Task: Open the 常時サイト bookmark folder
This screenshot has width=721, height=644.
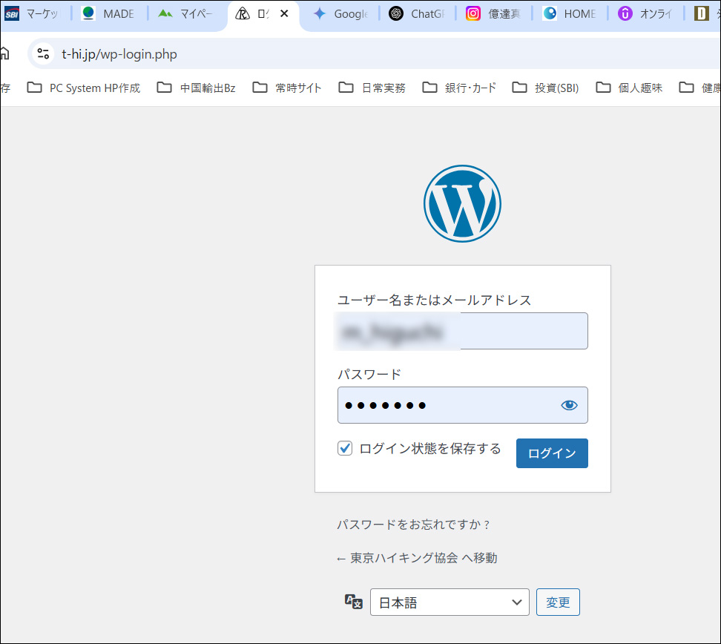Action: coord(288,88)
